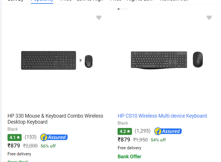
Task: Click the struck-through ₹1,950 original price
Action: (x=140, y=140)
